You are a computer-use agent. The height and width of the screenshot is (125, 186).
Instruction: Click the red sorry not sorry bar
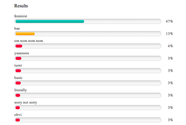tap(18, 108)
